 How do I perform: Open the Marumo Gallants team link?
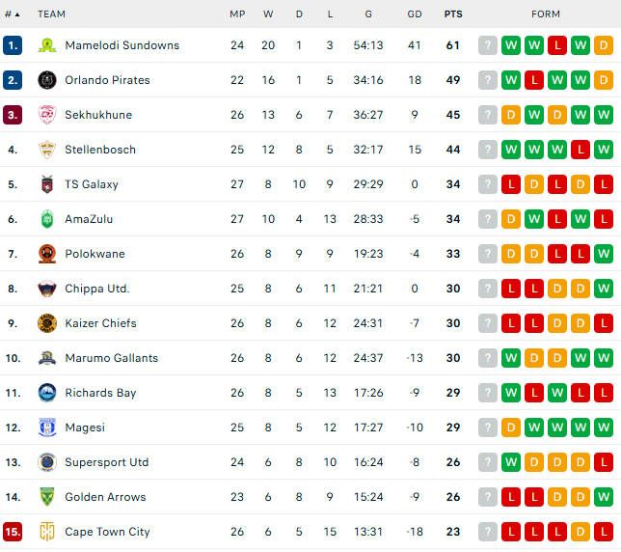point(111,358)
